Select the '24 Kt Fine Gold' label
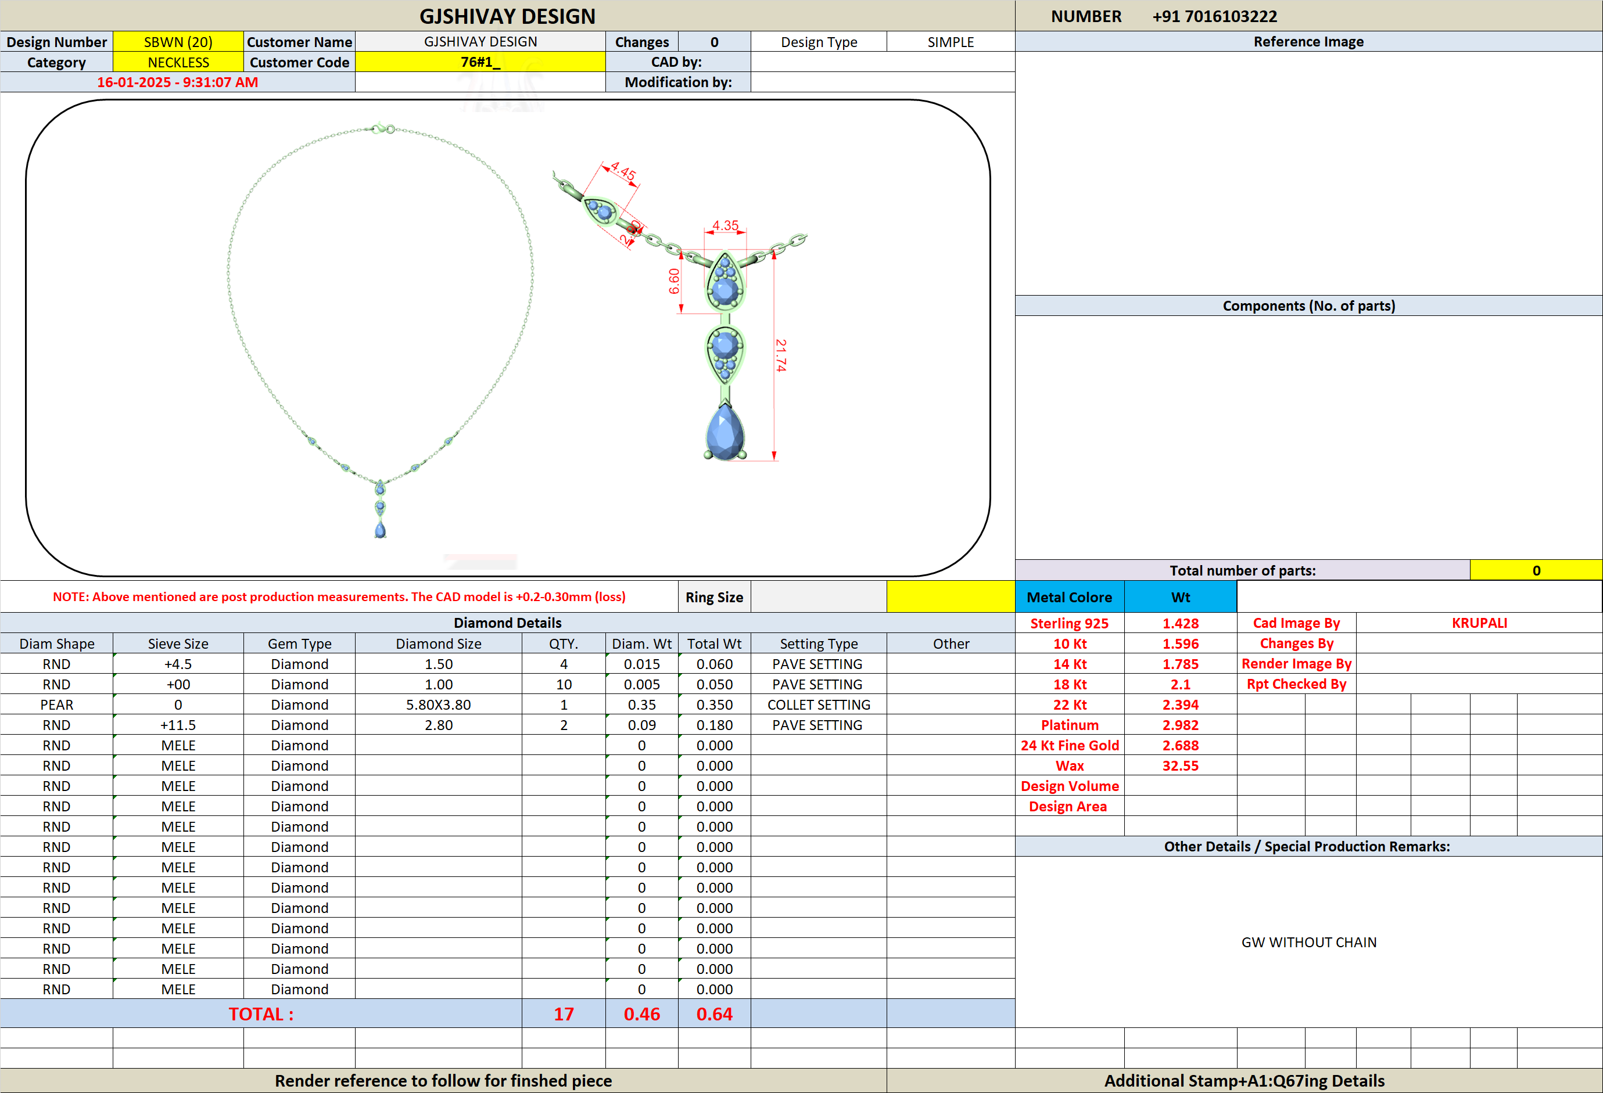 point(1069,745)
